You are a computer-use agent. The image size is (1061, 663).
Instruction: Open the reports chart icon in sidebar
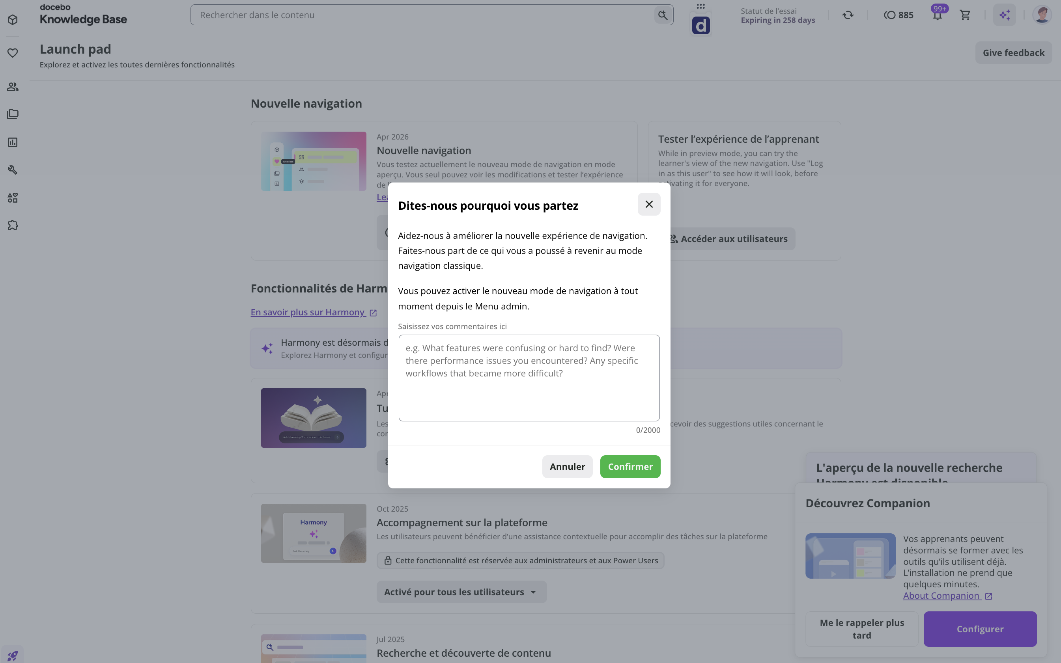(x=13, y=142)
